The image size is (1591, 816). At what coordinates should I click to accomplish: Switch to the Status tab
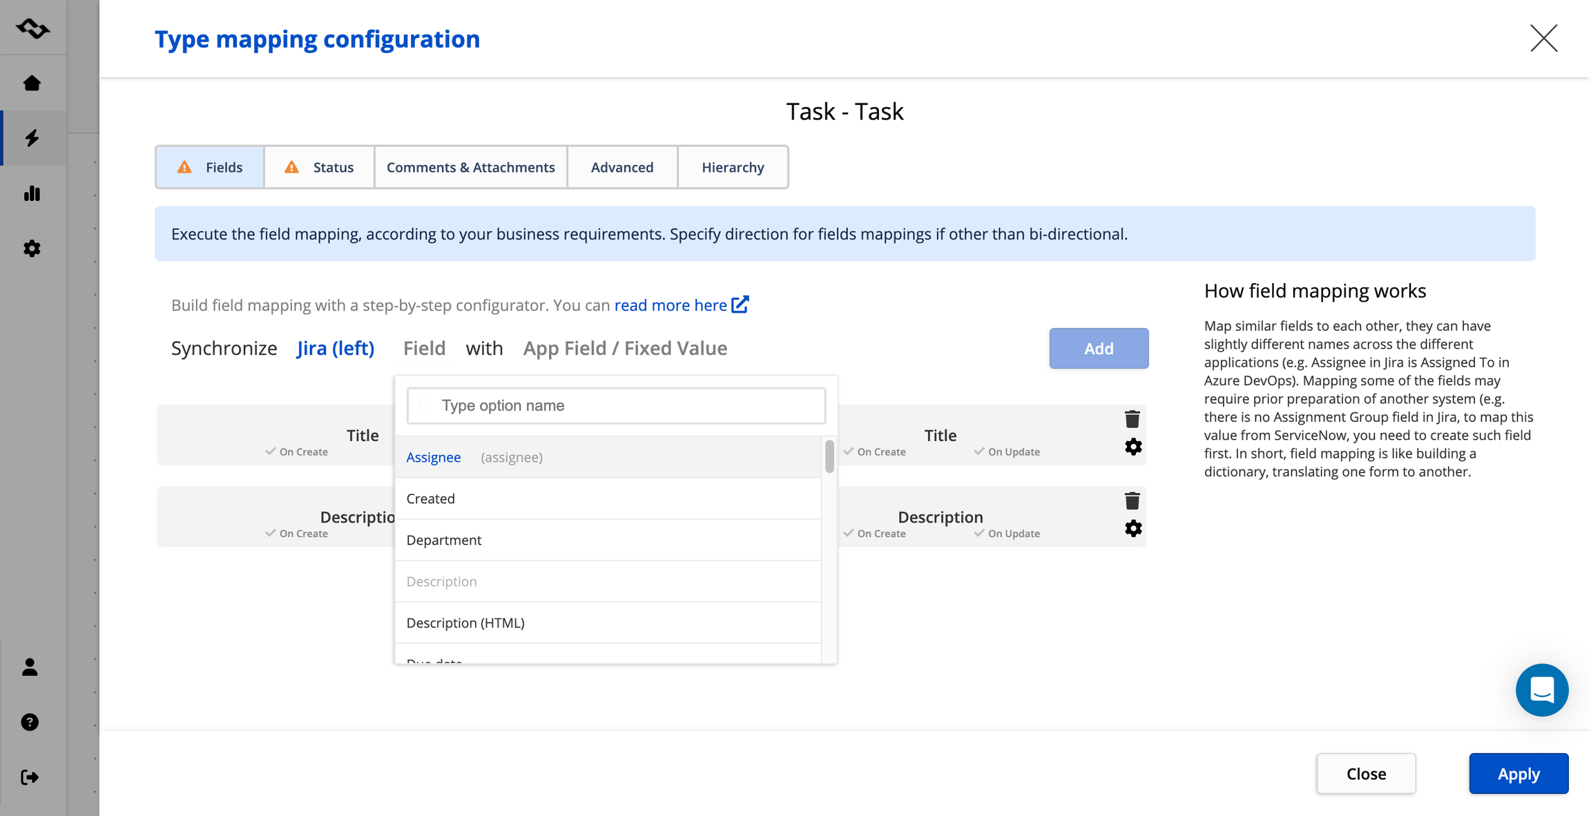(319, 167)
